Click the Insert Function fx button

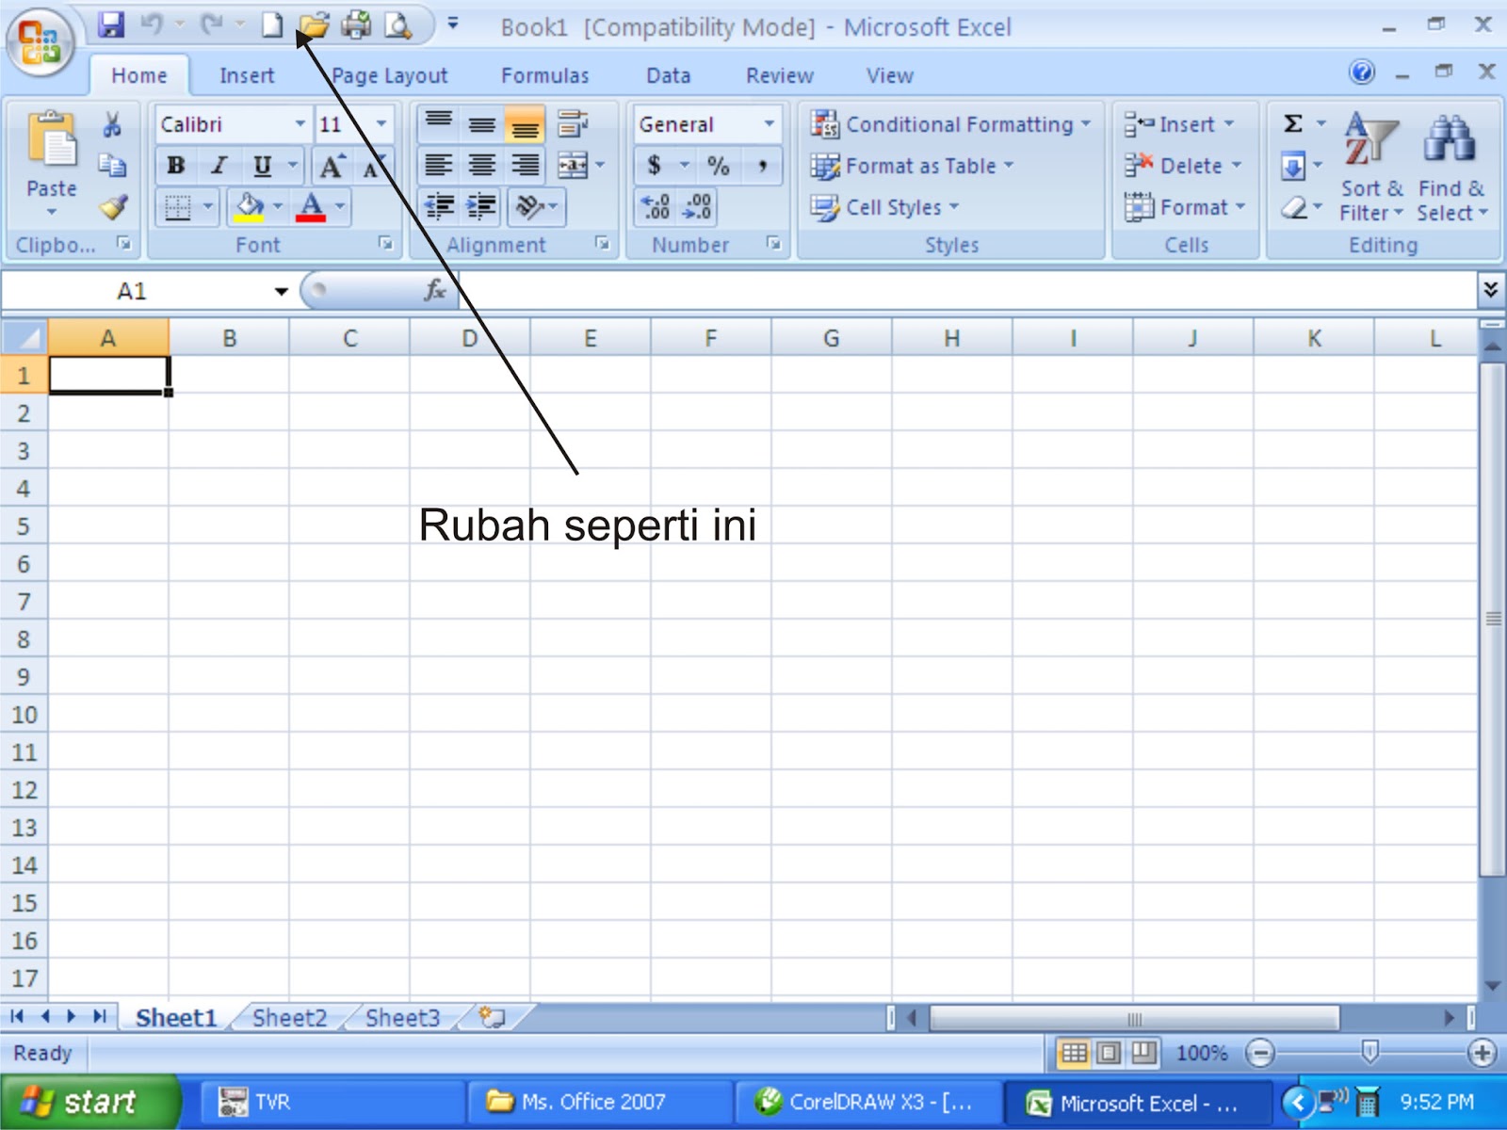tap(434, 290)
